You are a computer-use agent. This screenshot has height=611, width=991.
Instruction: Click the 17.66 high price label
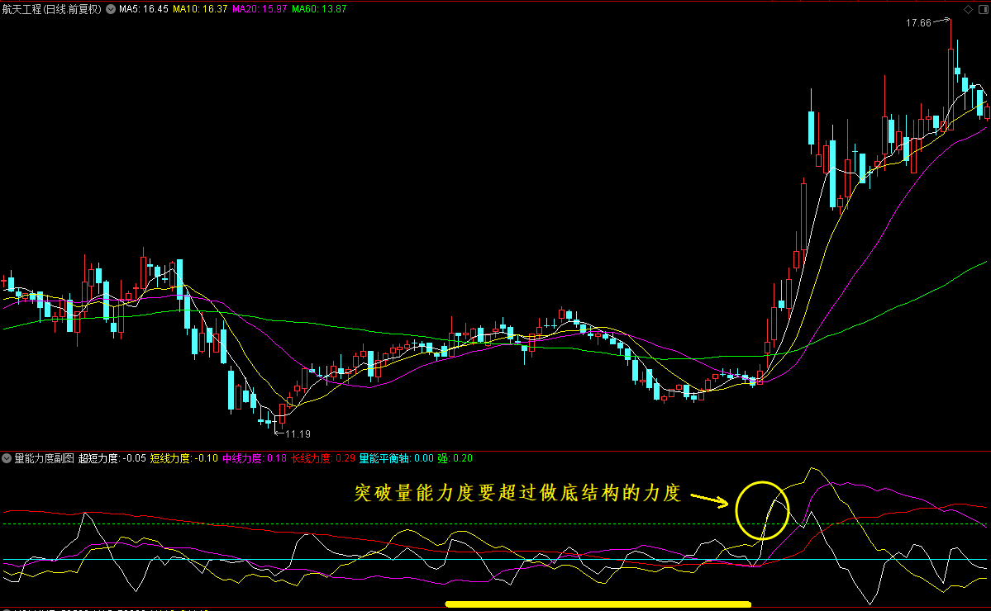(918, 23)
